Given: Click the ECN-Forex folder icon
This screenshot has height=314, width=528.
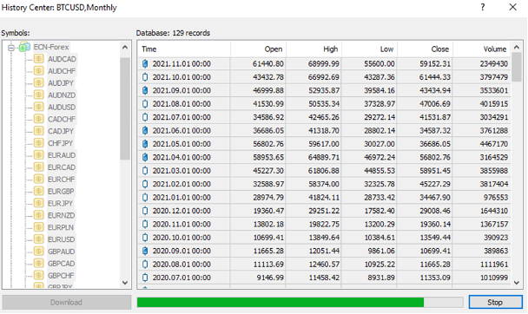Looking at the screenshot, I should coord(24,47).
